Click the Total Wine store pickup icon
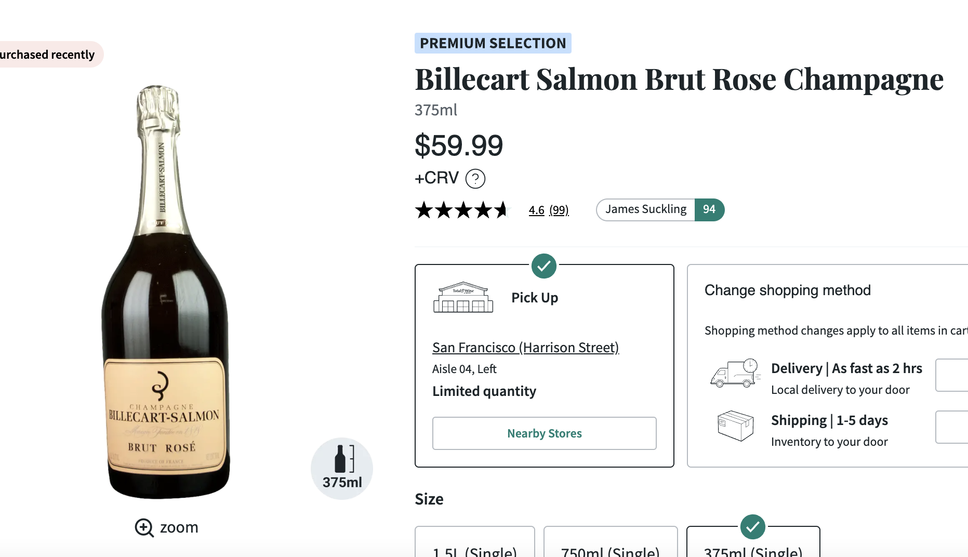Viewport: 968px width, 557px height. tap(463, 298)
